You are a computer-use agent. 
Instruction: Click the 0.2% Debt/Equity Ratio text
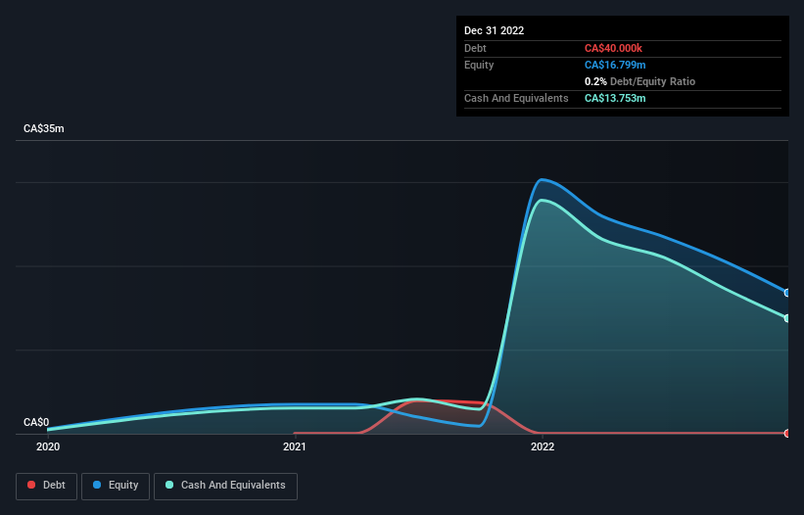[x=639, y=81]
